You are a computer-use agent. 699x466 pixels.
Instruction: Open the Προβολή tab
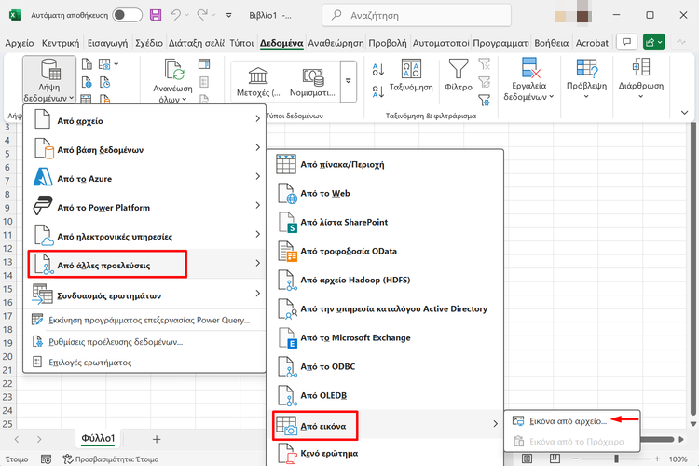(x=388, y=43)
